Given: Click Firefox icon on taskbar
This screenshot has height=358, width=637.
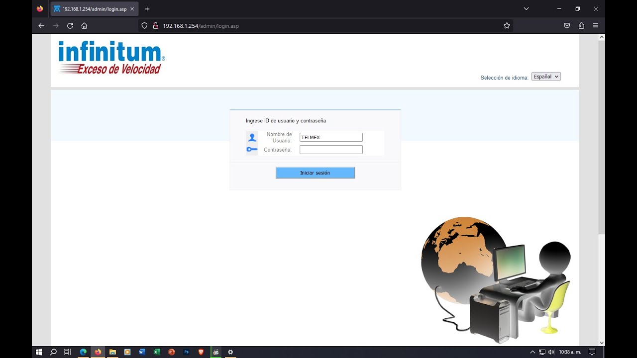Looking at the screenshot, I should click(98, 352).
